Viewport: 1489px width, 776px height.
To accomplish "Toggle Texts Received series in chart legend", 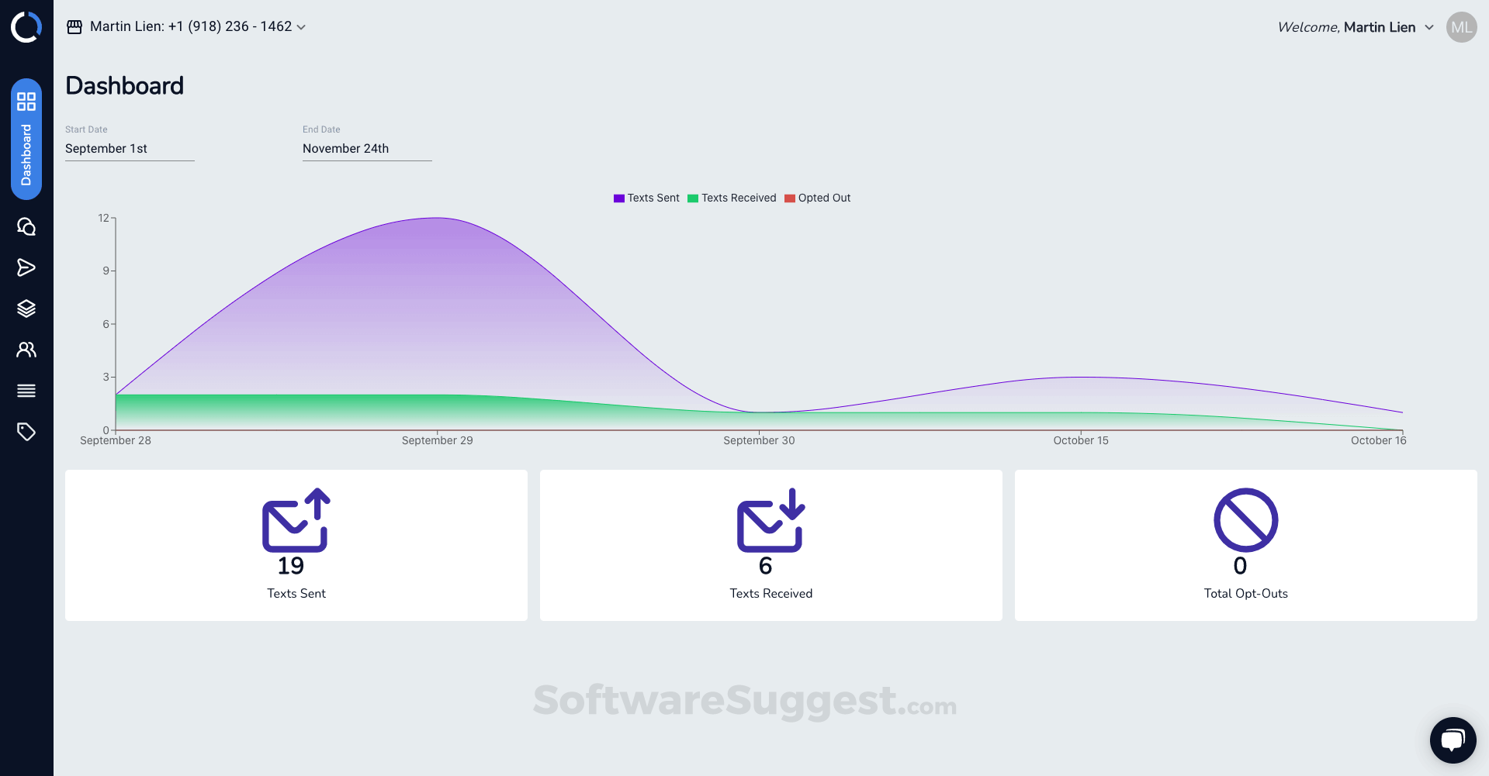I will pos(732,198).
